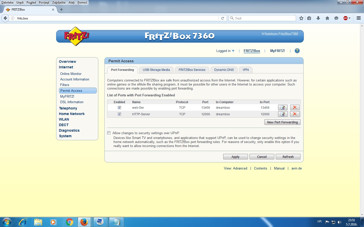Bookmark this page with the star icon

pyautogui.click(x=301, y=18)
